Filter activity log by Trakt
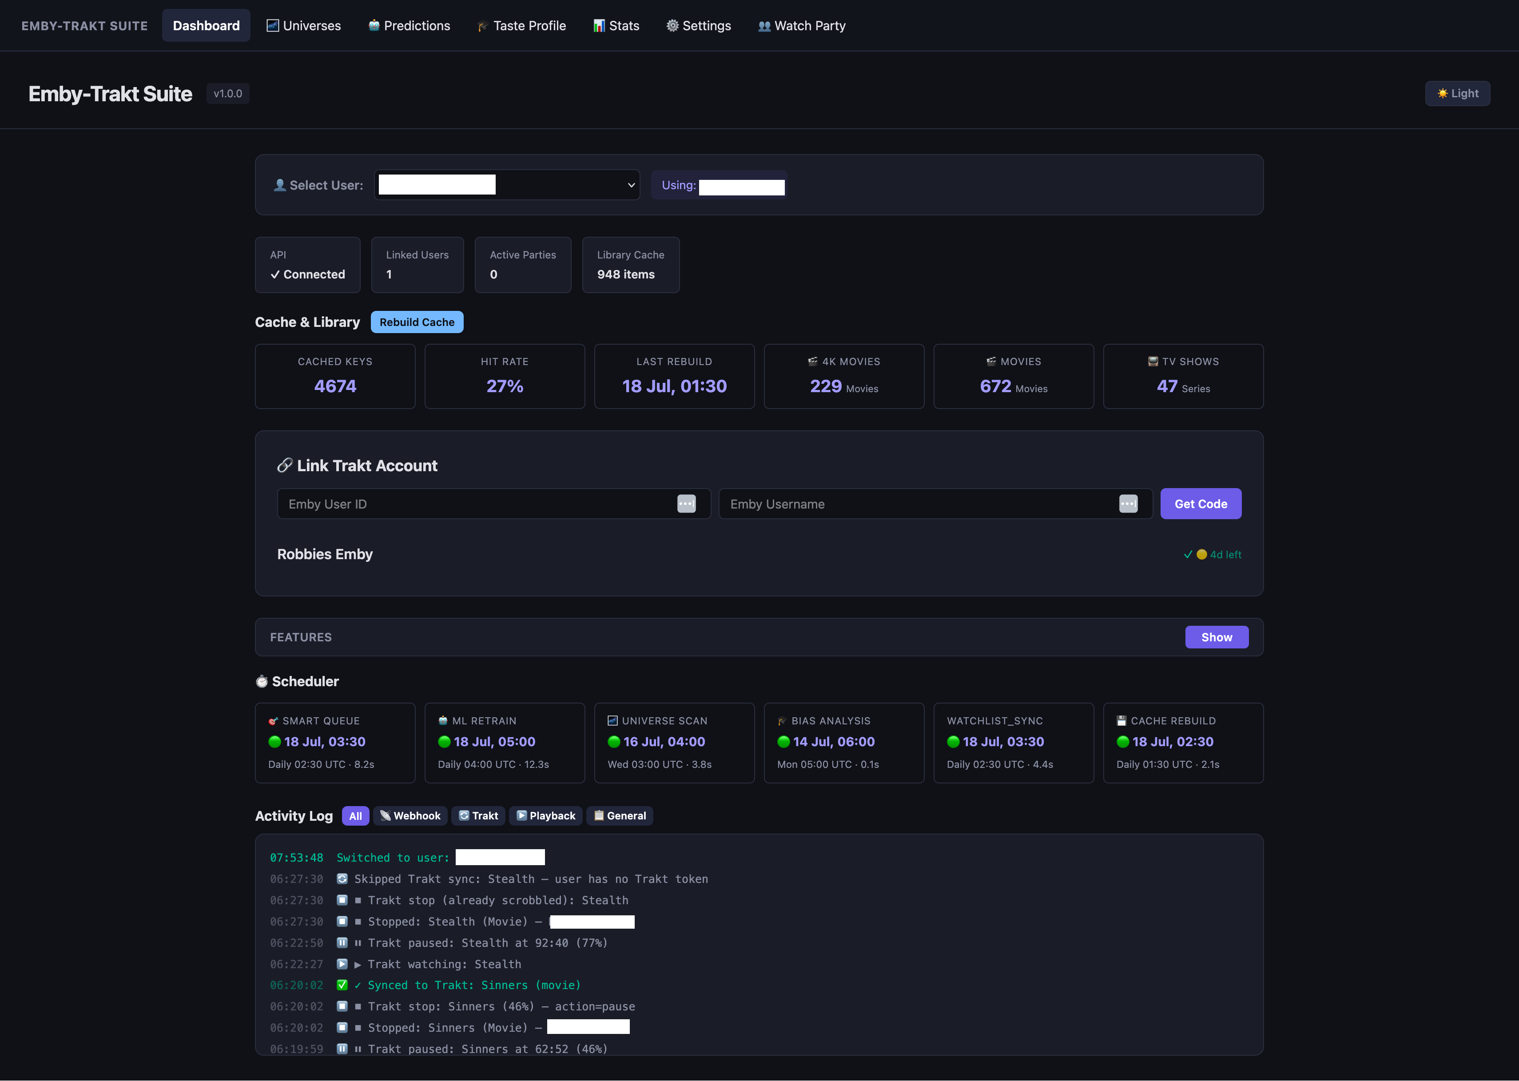Viewport: 1519px width, 1081px height. [x=478, y=815]
